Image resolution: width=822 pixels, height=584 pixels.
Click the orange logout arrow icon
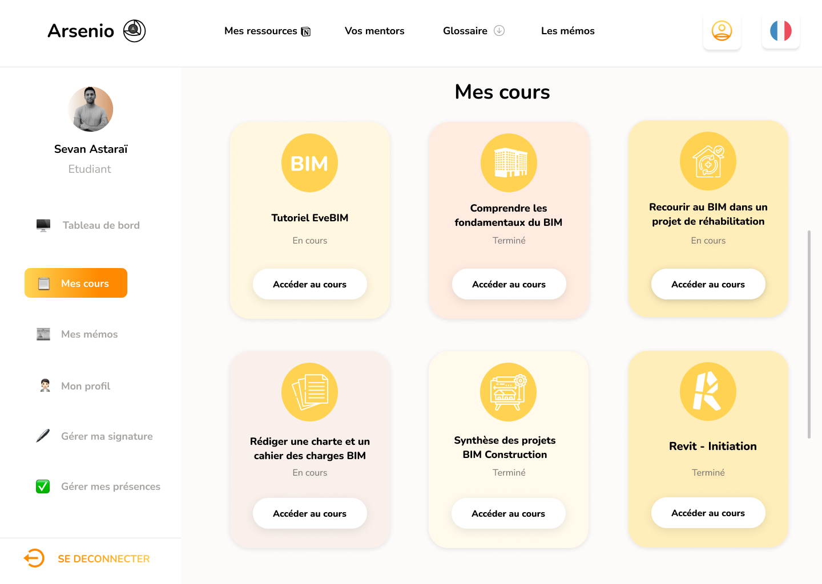pyautogui.click(x=34, y=558)
